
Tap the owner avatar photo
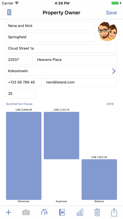point(108,32)
